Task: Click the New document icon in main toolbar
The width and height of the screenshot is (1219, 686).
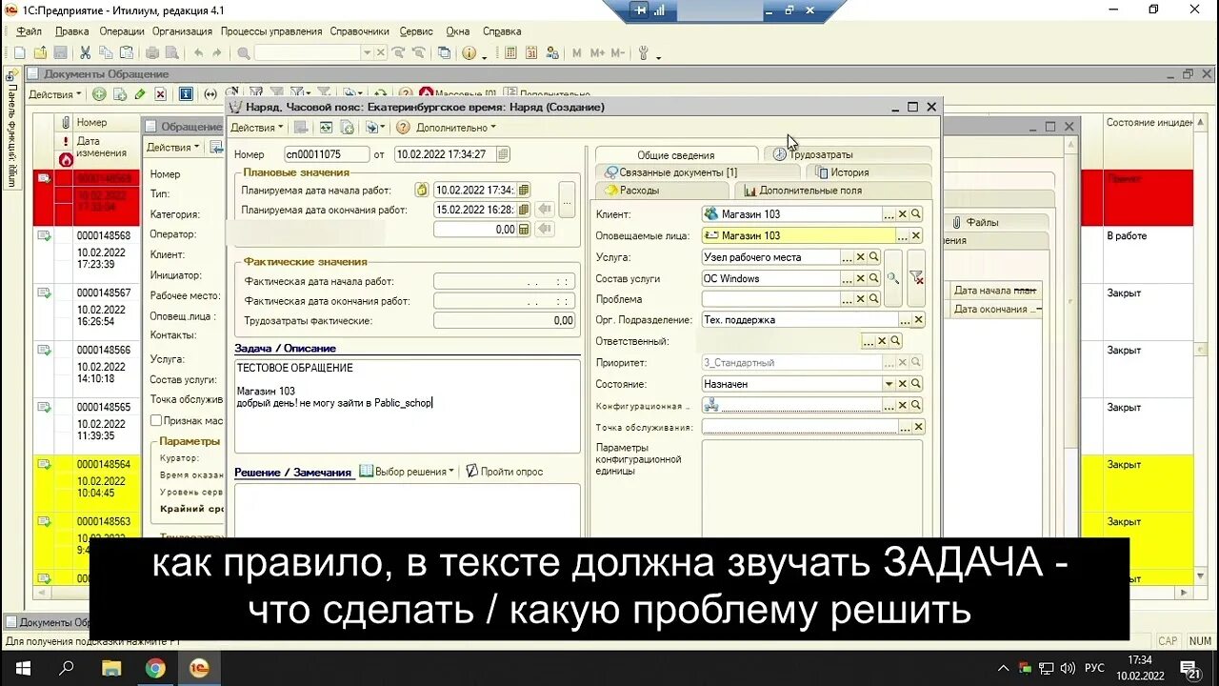Action: (x=19, y=53)
